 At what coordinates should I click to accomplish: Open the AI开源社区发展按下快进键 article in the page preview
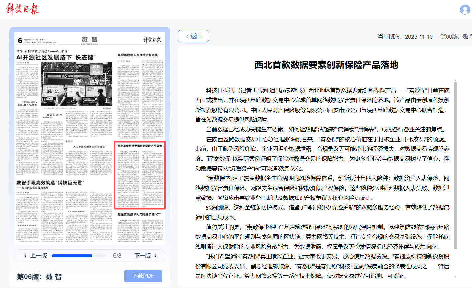(x=56, y=57)
